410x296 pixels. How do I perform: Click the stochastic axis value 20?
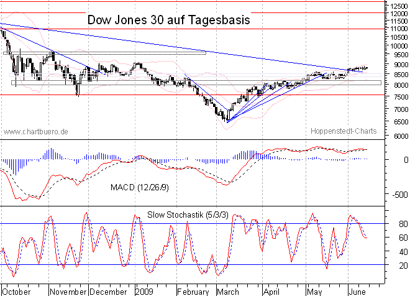pos(403,266)
